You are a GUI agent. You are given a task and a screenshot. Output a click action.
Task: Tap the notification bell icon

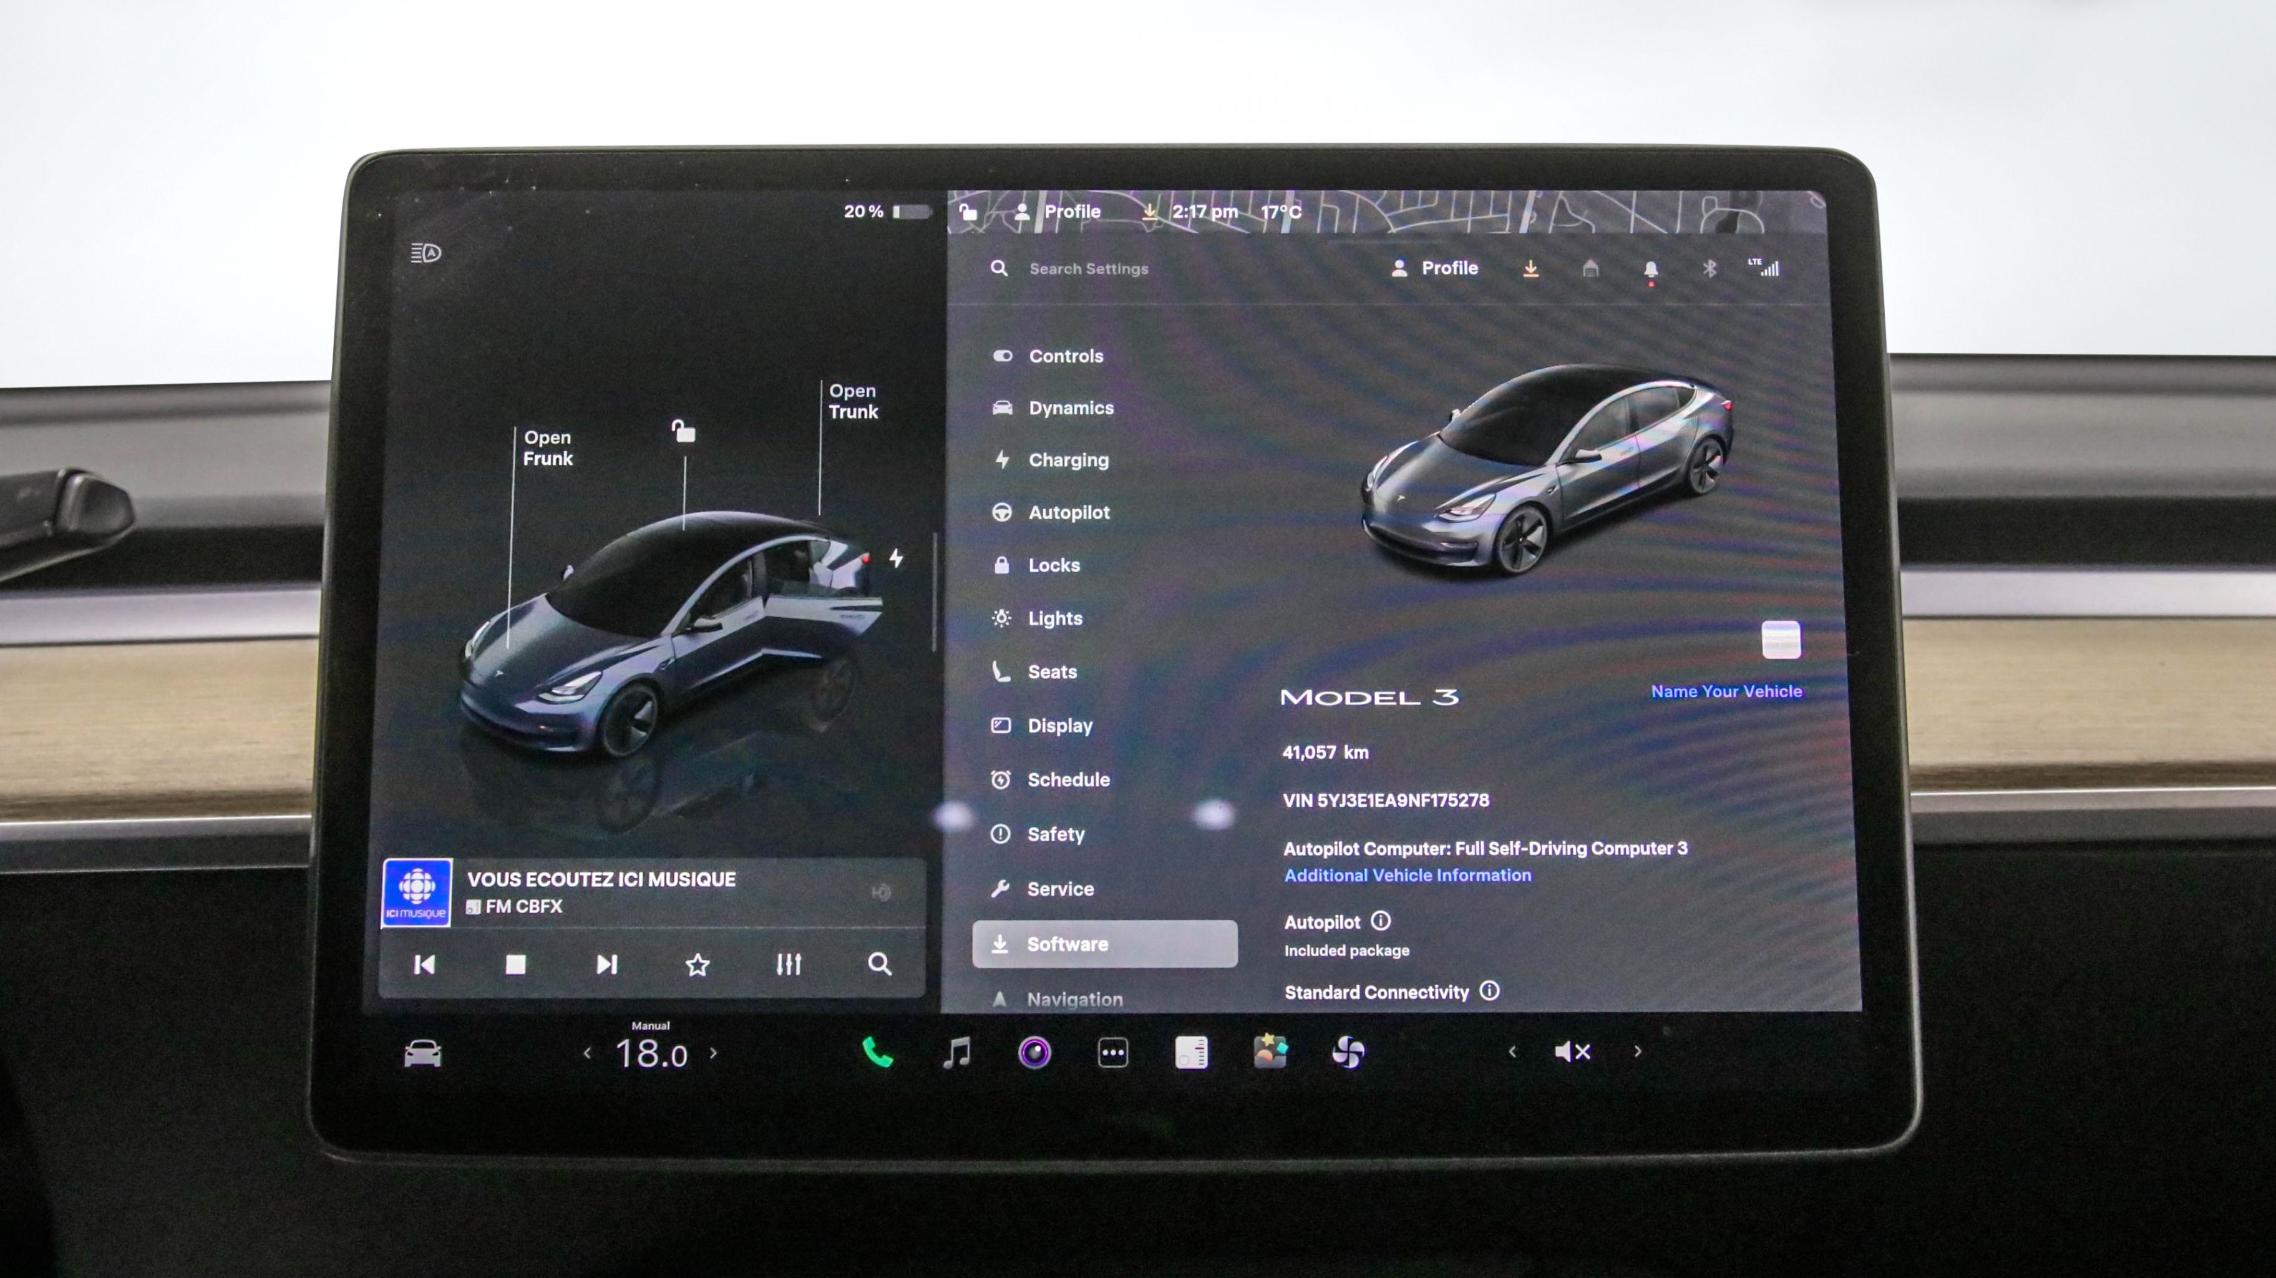tap(1650, 269)
